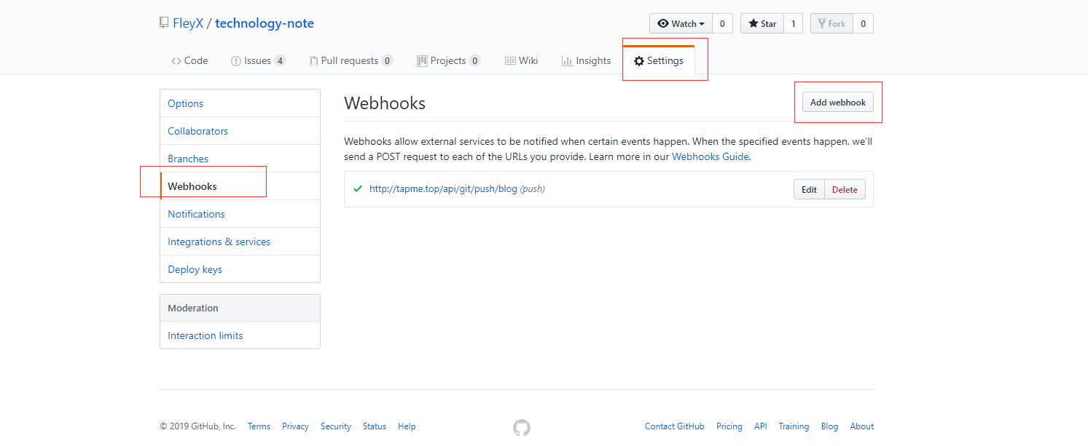Click the © 2019 GitHub, Inc. text

(x=198, y=426)
